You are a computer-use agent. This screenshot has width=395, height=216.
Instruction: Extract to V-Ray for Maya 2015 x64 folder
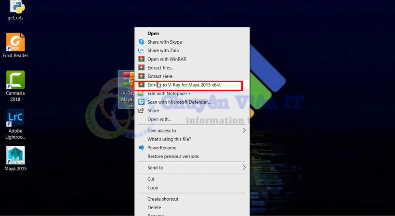coord(184,85)
